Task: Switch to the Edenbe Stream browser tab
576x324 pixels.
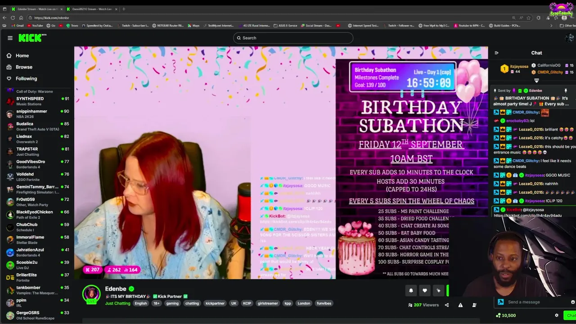Action: [37, 9]
